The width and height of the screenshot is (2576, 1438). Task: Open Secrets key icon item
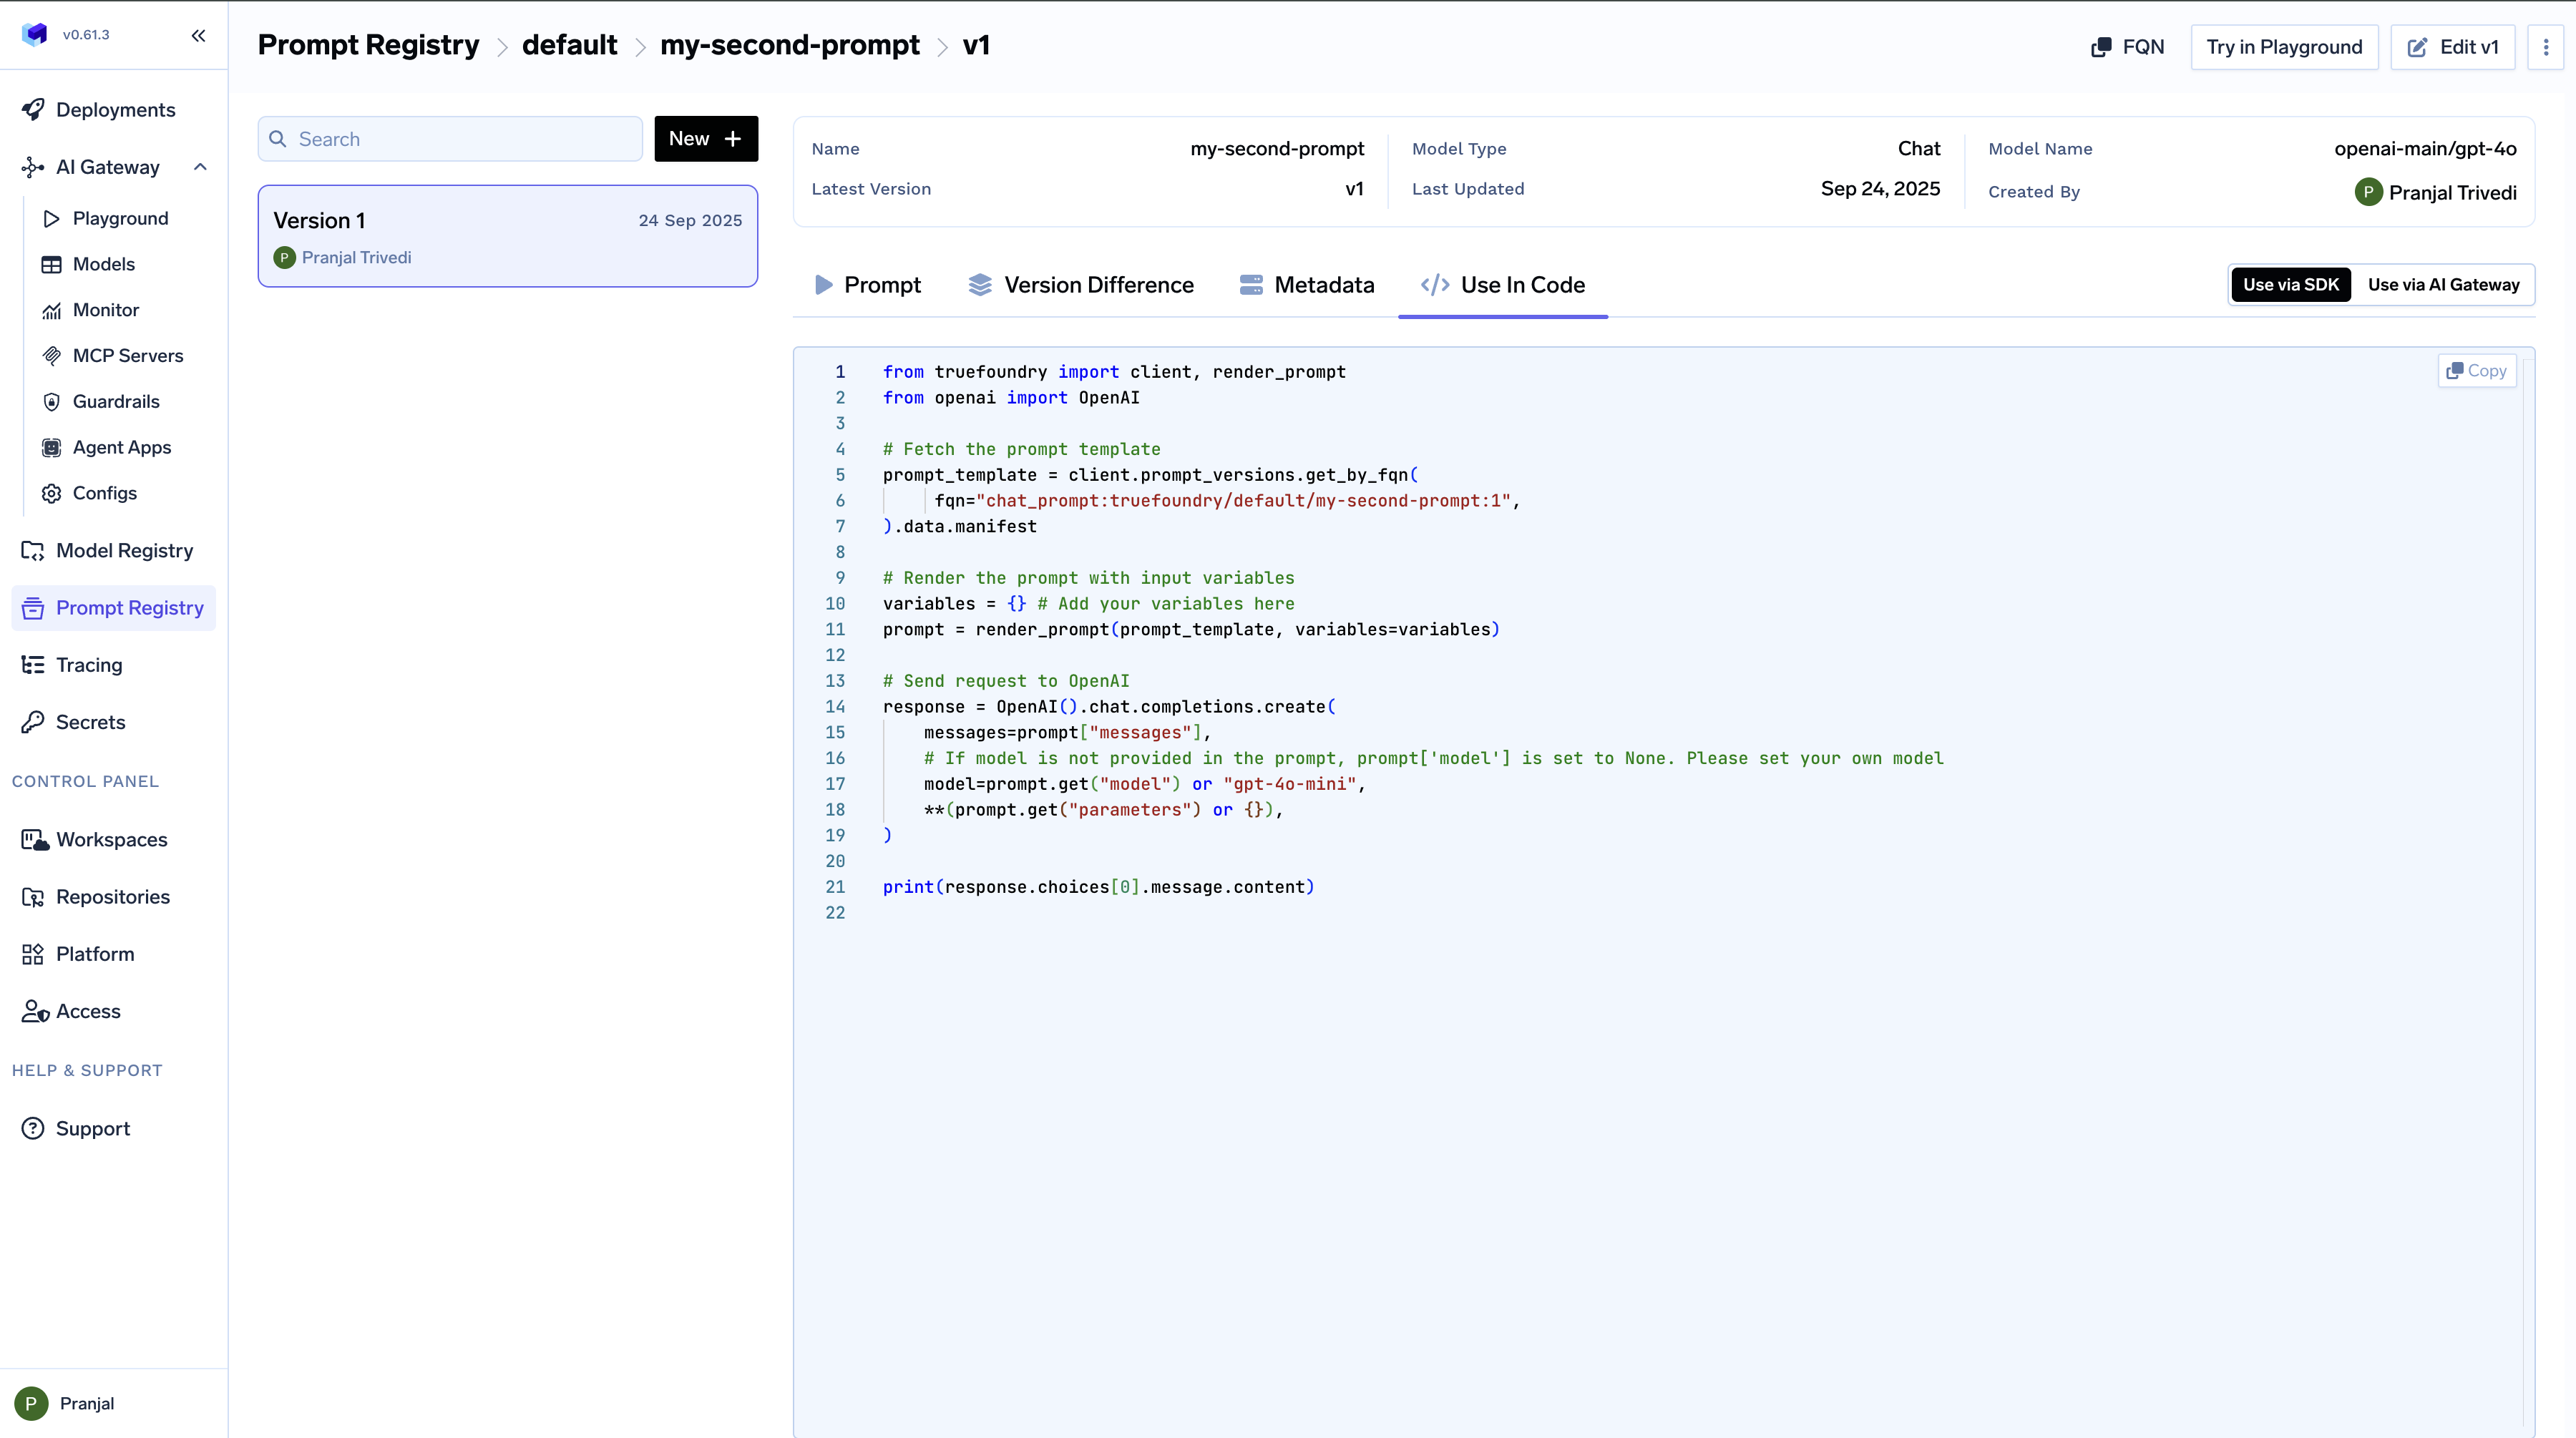pos(33,722)
